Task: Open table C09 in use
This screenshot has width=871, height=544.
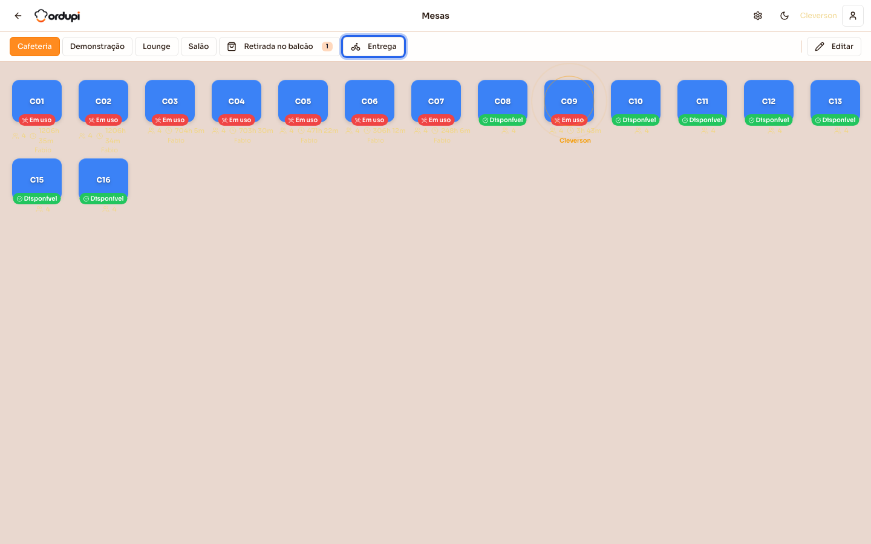Action: tap(569, 102)
